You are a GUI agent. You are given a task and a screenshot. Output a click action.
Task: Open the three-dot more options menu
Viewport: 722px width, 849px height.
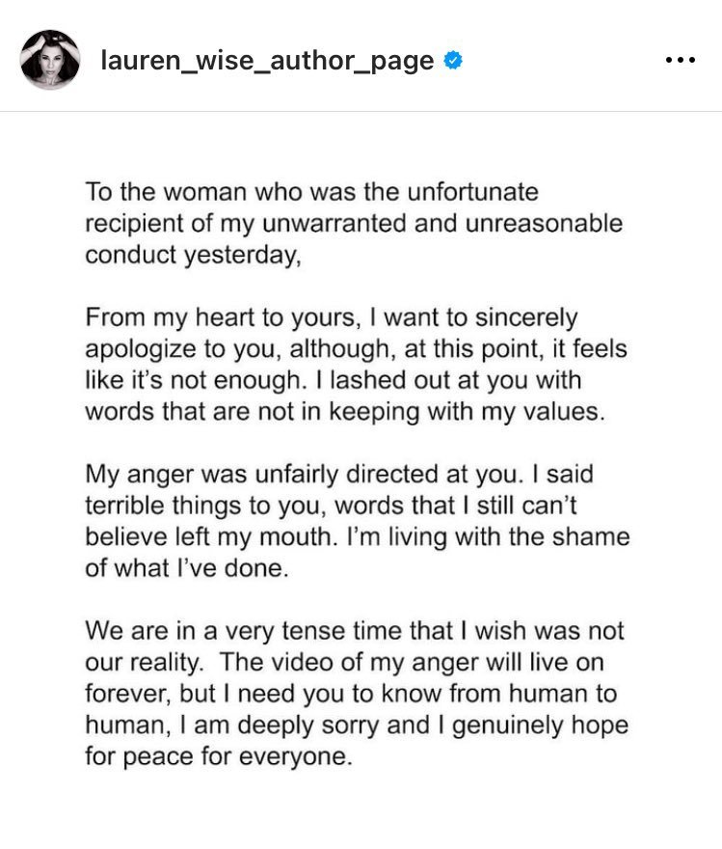tap(681, 60)
